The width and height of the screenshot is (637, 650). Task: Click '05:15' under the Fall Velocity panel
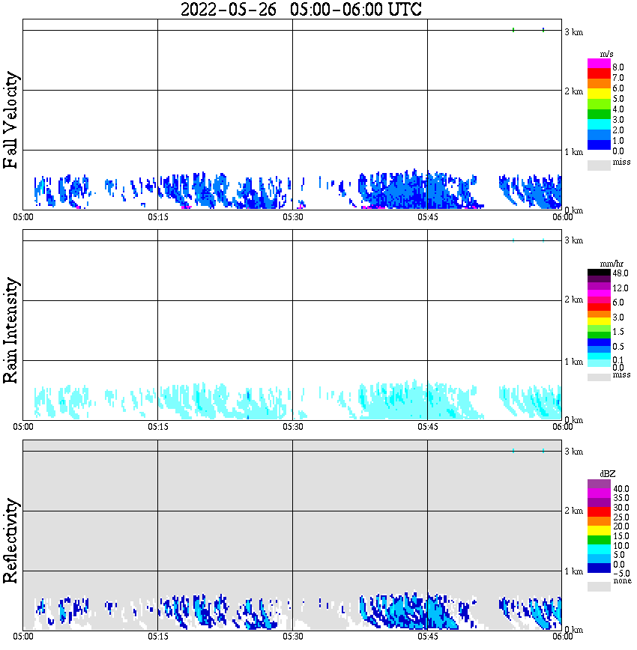158,217
